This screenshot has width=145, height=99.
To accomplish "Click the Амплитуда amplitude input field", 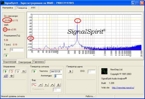I will 58,76.
